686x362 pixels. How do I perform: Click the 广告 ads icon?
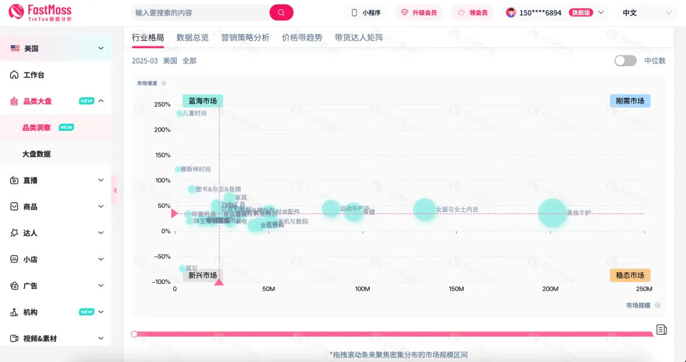[15, 286]
